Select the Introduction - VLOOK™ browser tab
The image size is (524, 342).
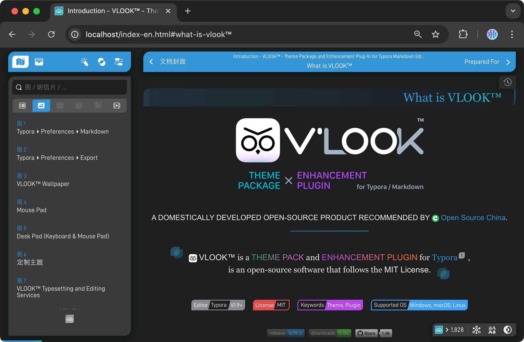113,11
